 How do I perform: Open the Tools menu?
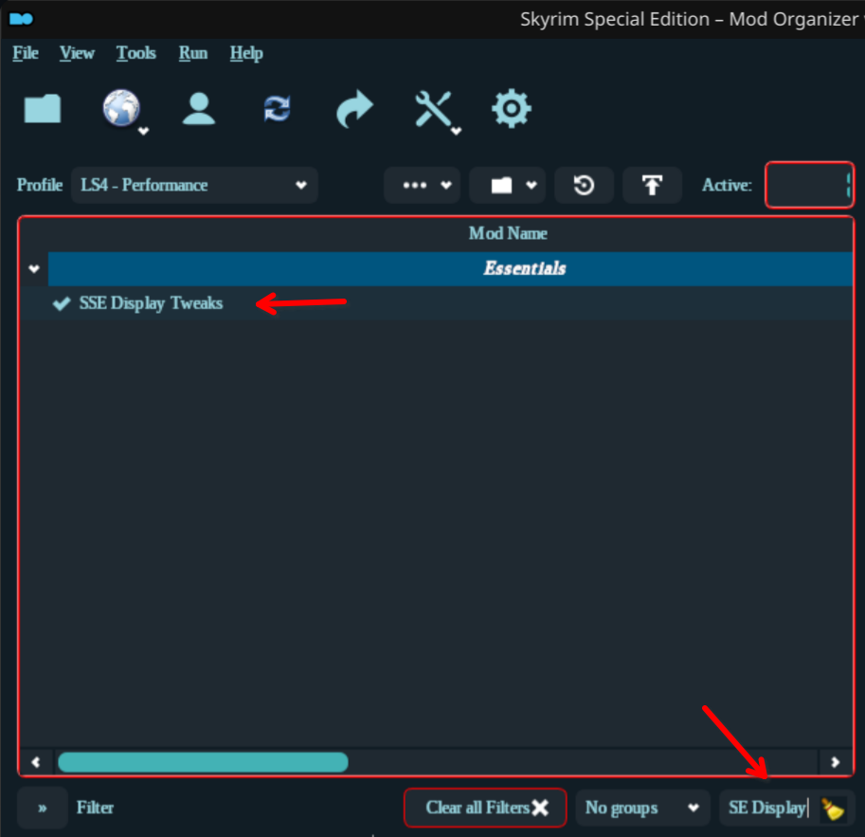coord(135,53)
